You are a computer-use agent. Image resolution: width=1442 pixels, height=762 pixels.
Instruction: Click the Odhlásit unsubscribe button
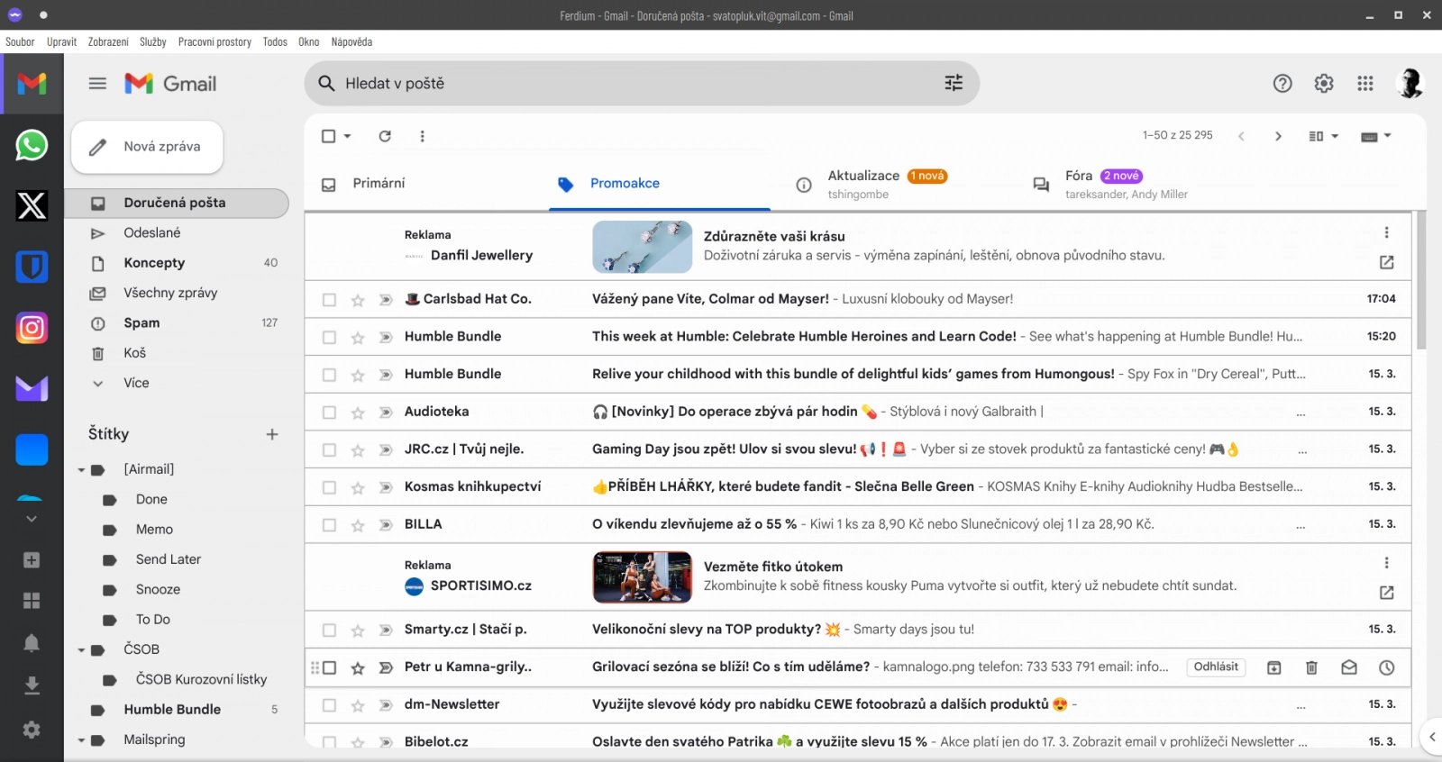click(1216, 667)
